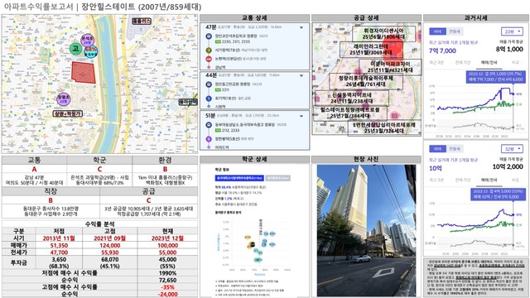The width and height of the screenshot is (530, 298).
Task: Click the green bus badge next to 2230, 2311, 2233
Action: [x=218, y=41]
